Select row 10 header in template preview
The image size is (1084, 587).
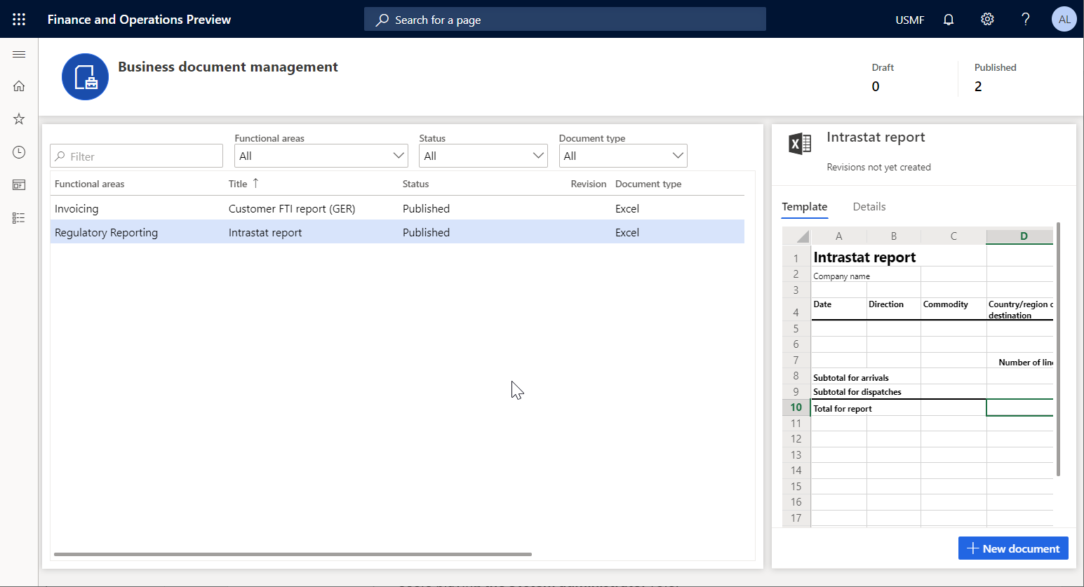pyautogui.click(x=796, y=407)
